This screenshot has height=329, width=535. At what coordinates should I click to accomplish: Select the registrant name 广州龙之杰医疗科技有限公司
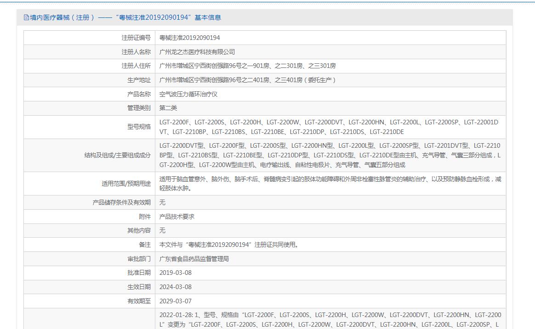[x=197, y=52]
